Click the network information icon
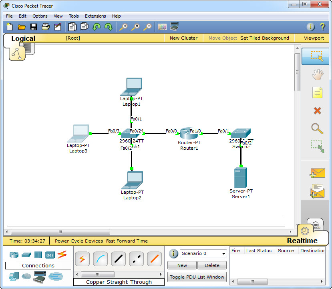This screenshot has height=289, width=332. [x=311, y=27]
